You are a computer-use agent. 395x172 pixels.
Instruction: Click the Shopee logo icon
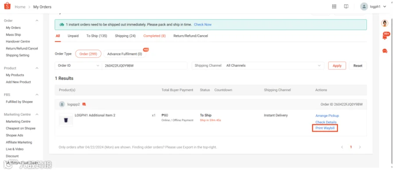[7, 6]
